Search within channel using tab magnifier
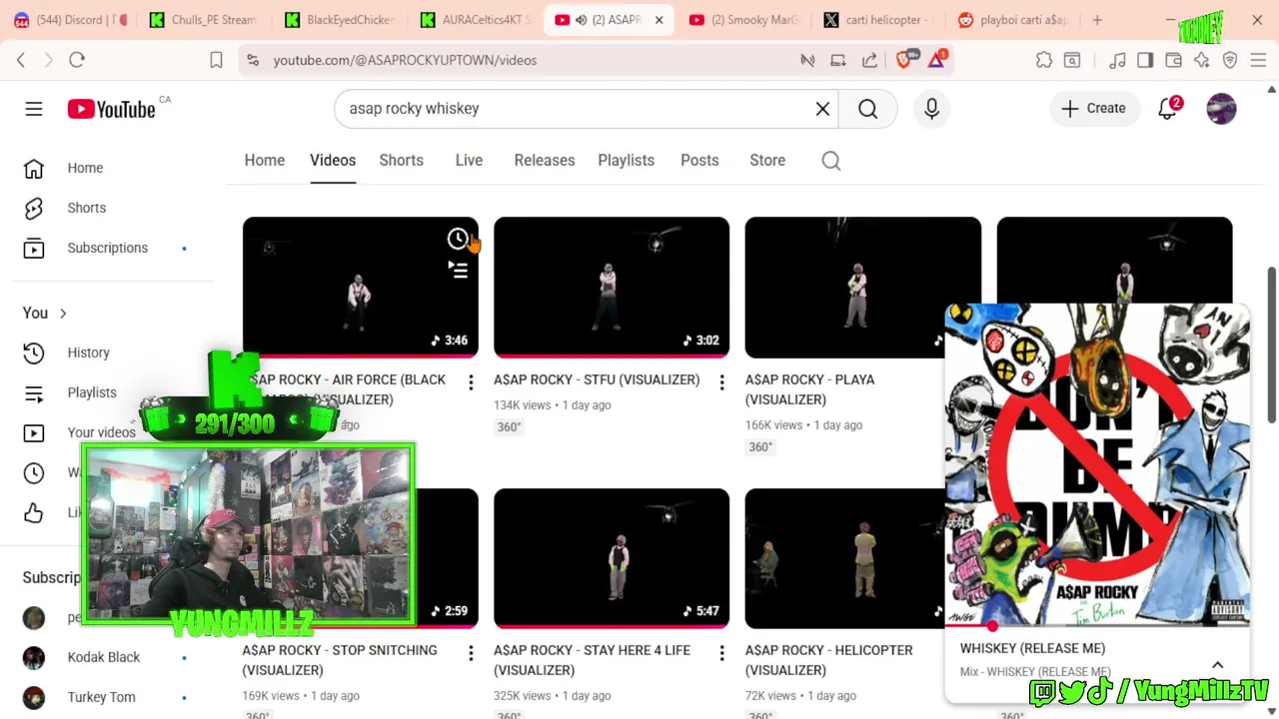 point(830,161)
